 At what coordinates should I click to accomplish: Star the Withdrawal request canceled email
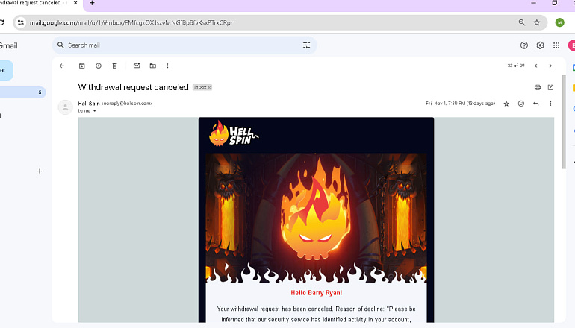click(x=506, y=104)
